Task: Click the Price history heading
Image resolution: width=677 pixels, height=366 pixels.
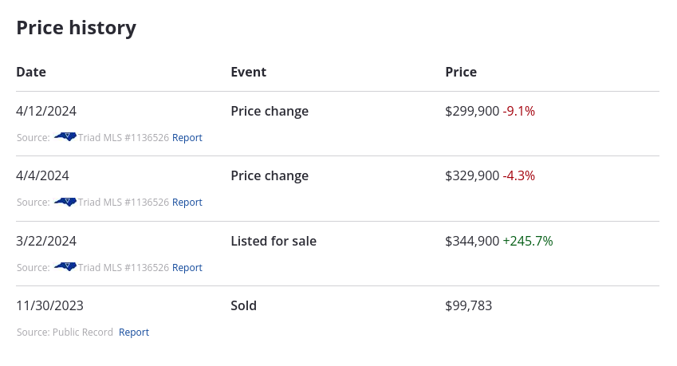Action: [x=77, y=28]
